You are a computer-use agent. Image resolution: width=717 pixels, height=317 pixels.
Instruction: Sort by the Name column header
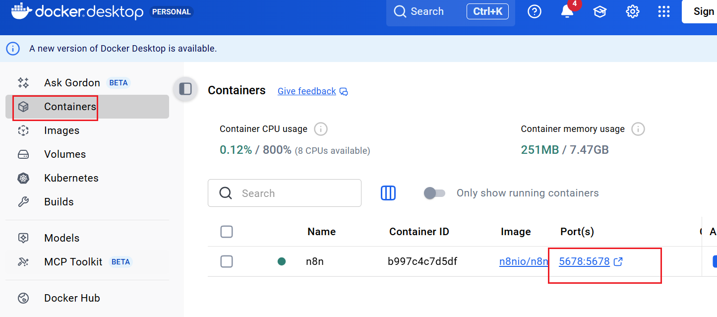pos(321,232)
